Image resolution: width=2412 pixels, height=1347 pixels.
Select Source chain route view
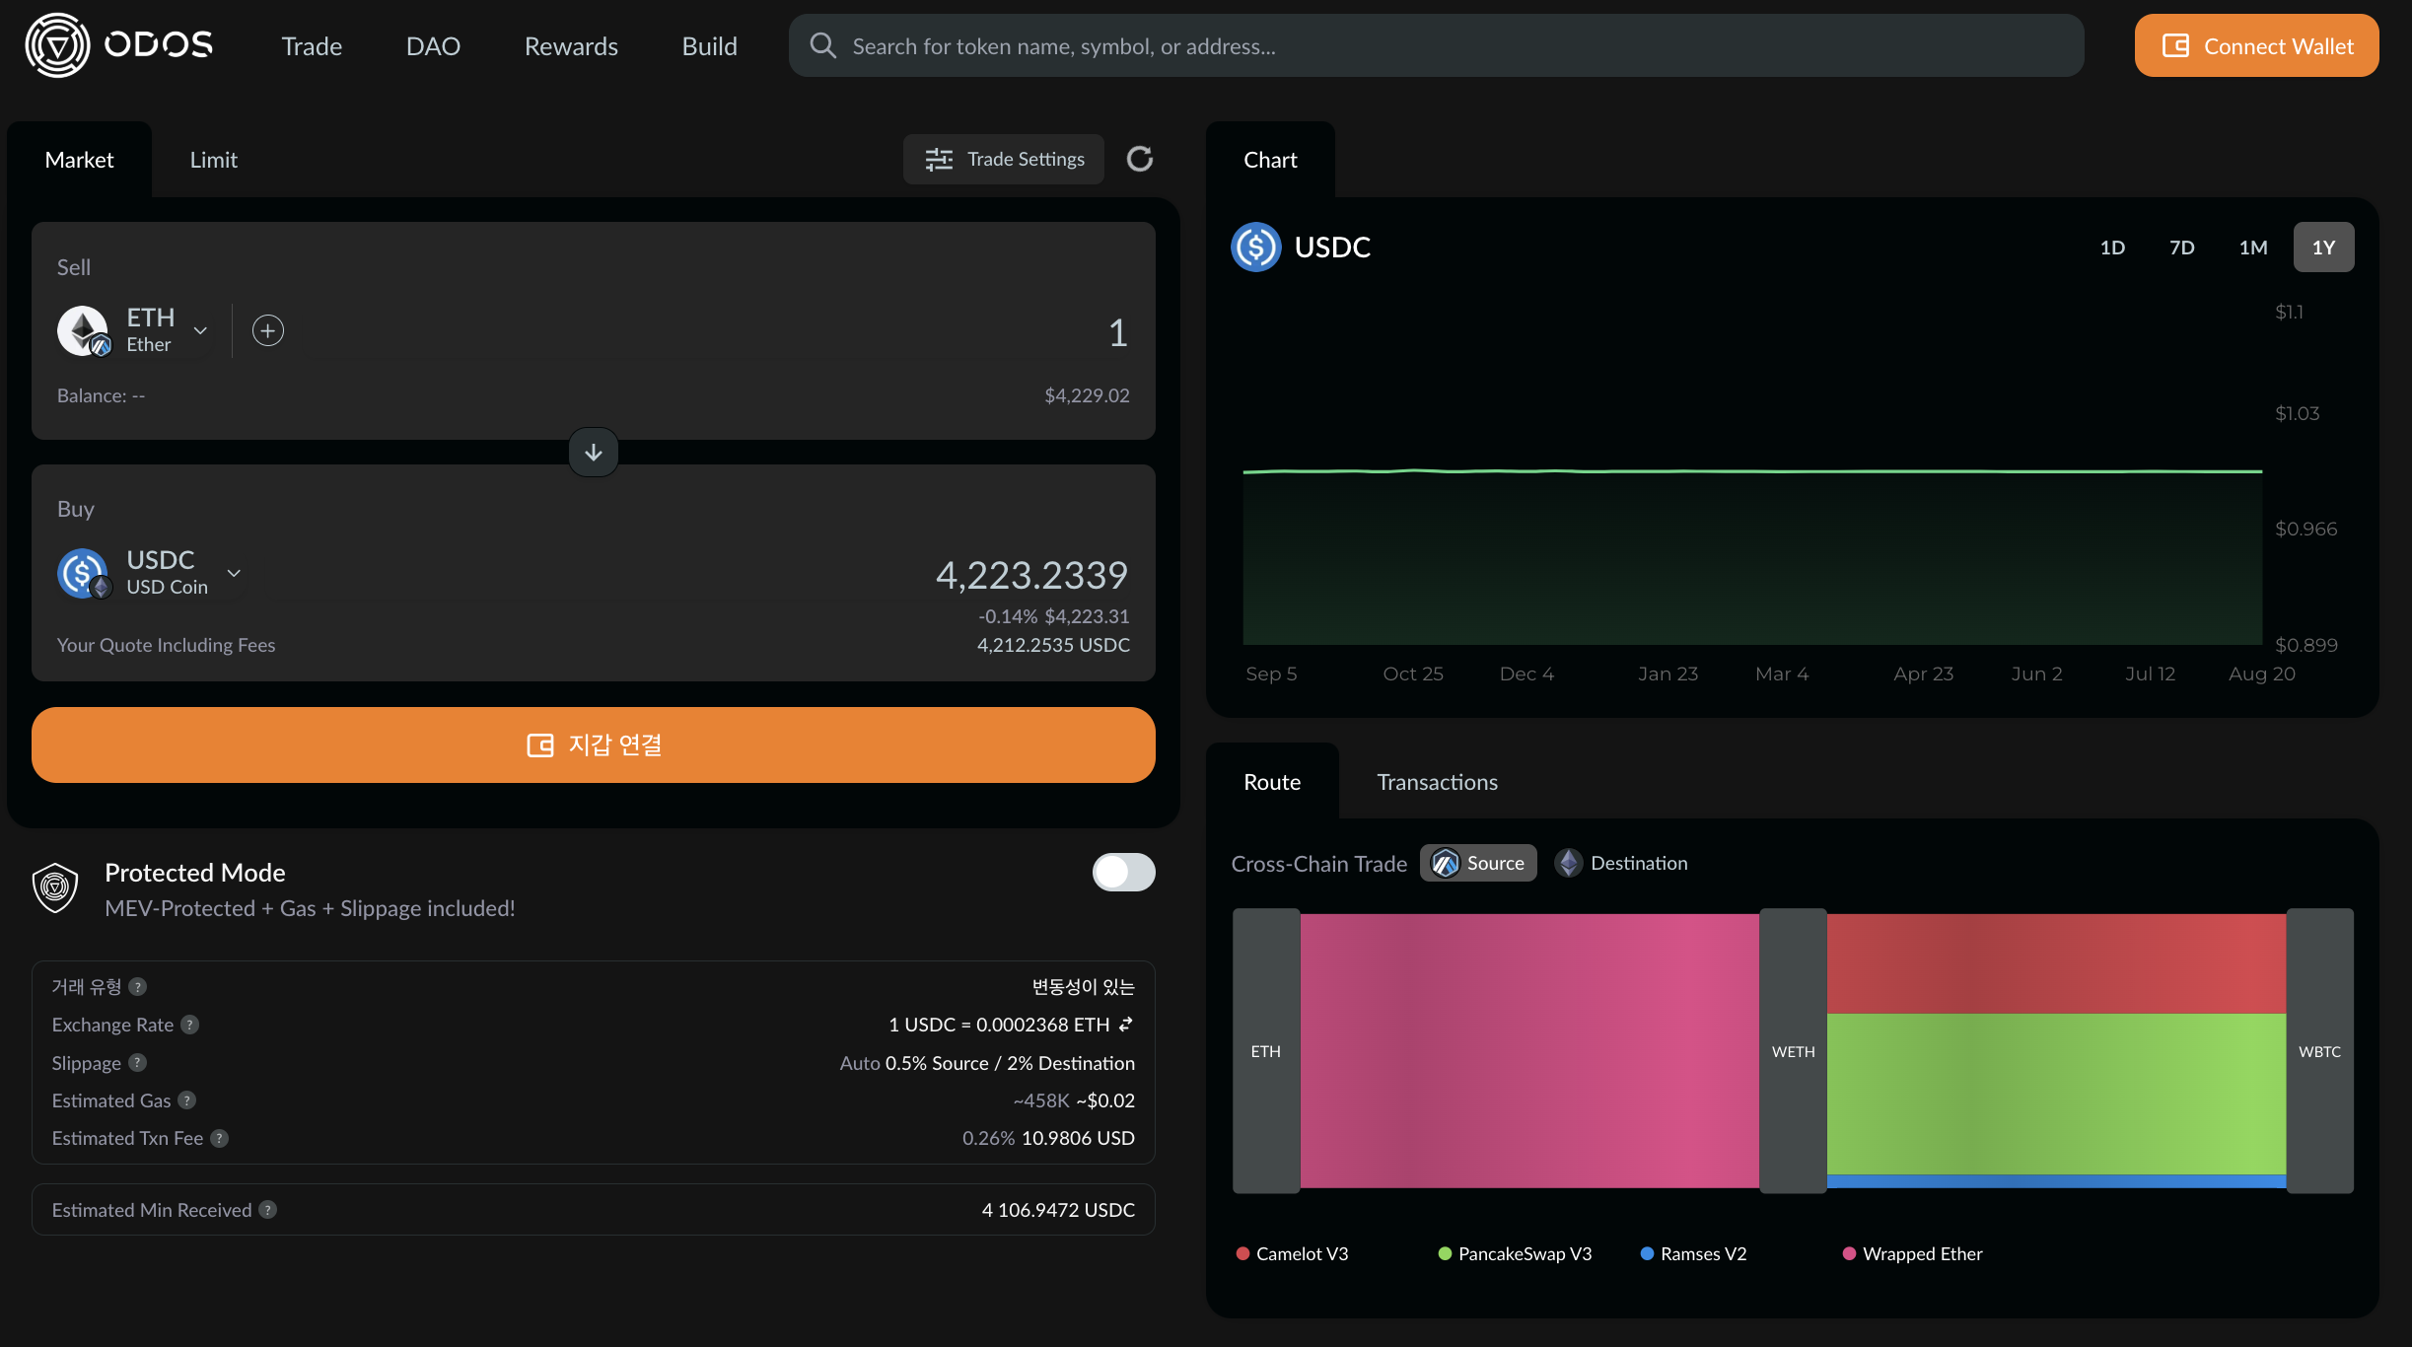[x=1478, y=863]
